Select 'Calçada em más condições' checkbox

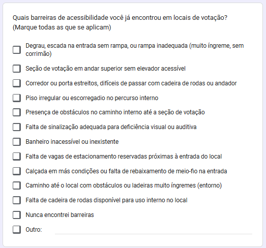17,171
